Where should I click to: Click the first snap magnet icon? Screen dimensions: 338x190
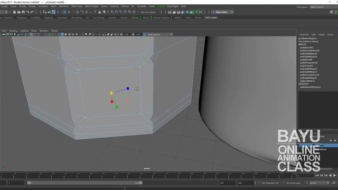pos(112,12)
